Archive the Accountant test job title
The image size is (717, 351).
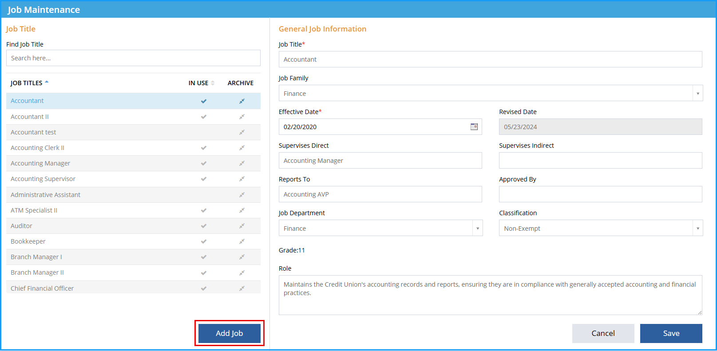242,132
